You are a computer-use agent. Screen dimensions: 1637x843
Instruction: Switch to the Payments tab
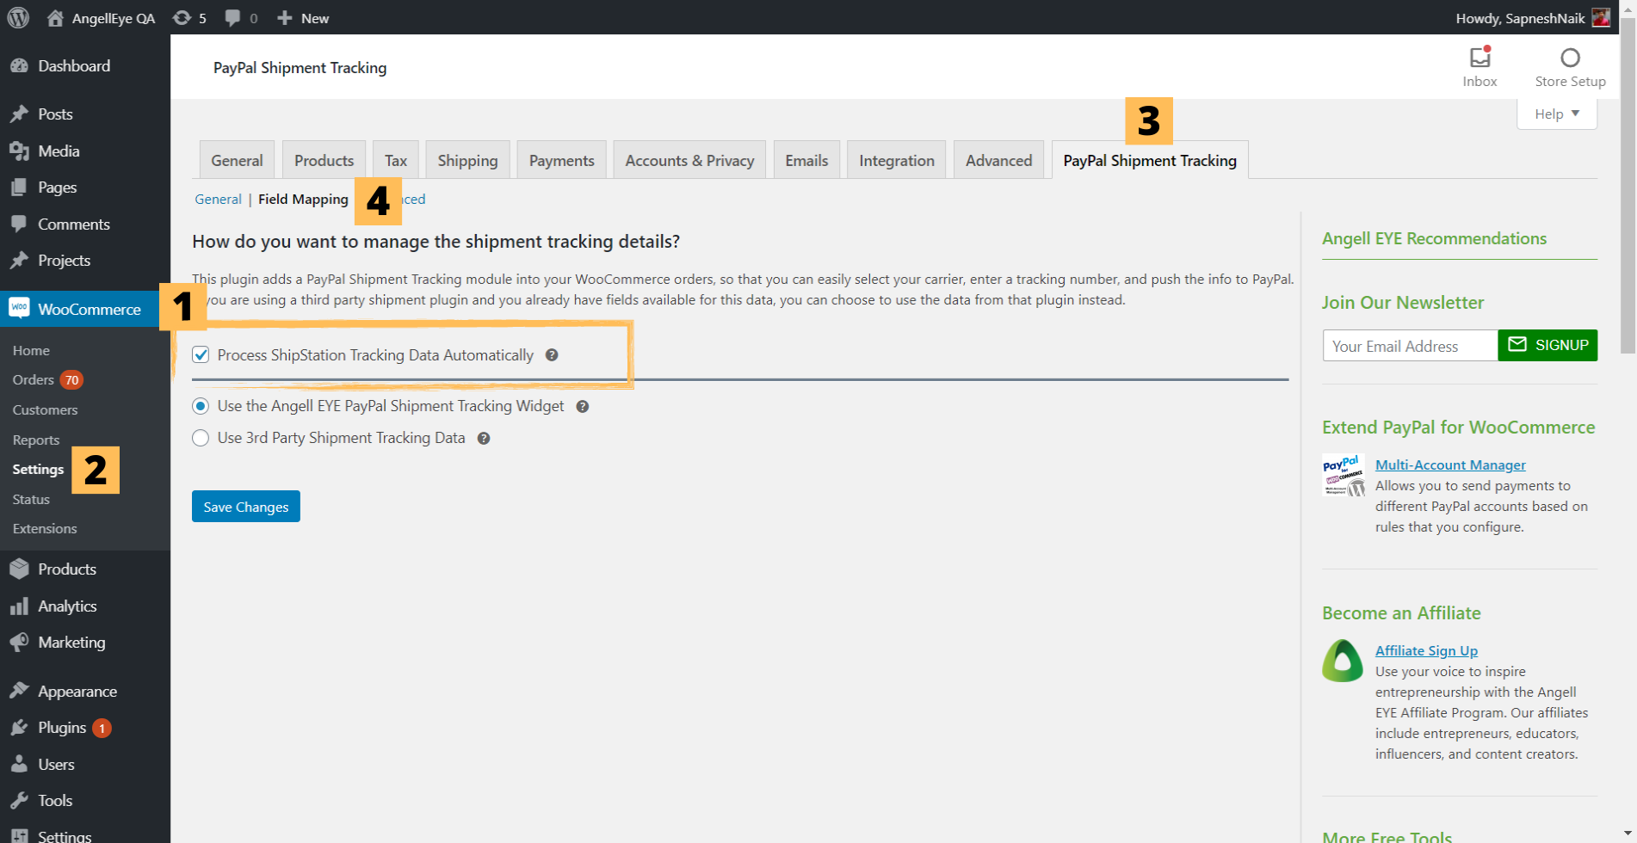[x=561, y=160]
